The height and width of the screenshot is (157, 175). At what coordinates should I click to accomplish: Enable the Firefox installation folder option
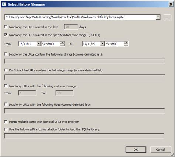pos(6,129)
